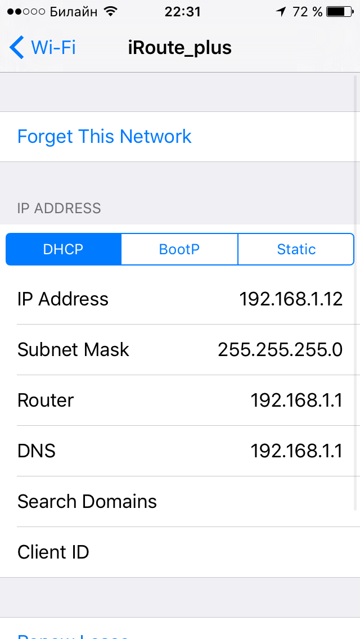The height and width of the screenshot is (639, 360).
Task: Tap the blue back chevron icon
Action: click(17, 47)
